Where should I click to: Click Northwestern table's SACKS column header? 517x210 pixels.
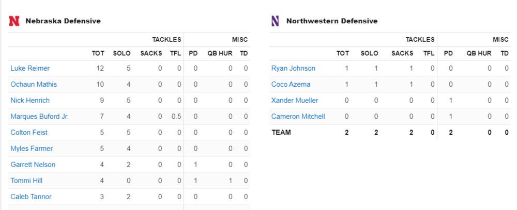tap(402, 53)
